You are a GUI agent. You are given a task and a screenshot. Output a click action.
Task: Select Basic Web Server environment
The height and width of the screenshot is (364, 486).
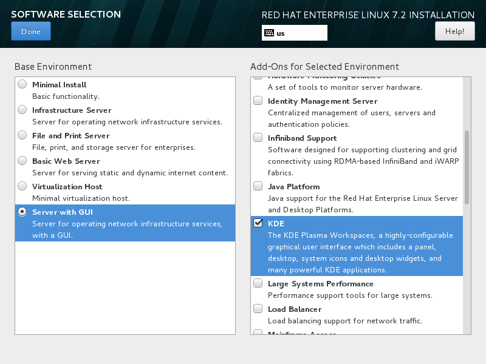point(22,161)
